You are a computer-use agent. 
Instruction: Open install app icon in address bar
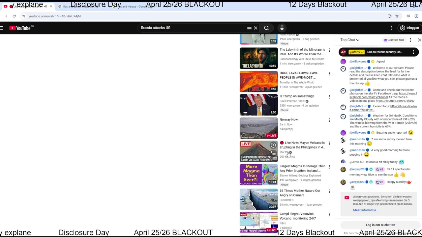(x=389, y=16)
